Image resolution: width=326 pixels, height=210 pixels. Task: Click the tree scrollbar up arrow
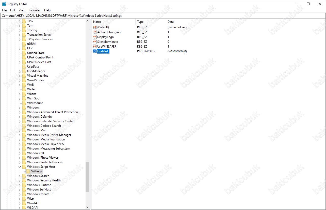88,21
